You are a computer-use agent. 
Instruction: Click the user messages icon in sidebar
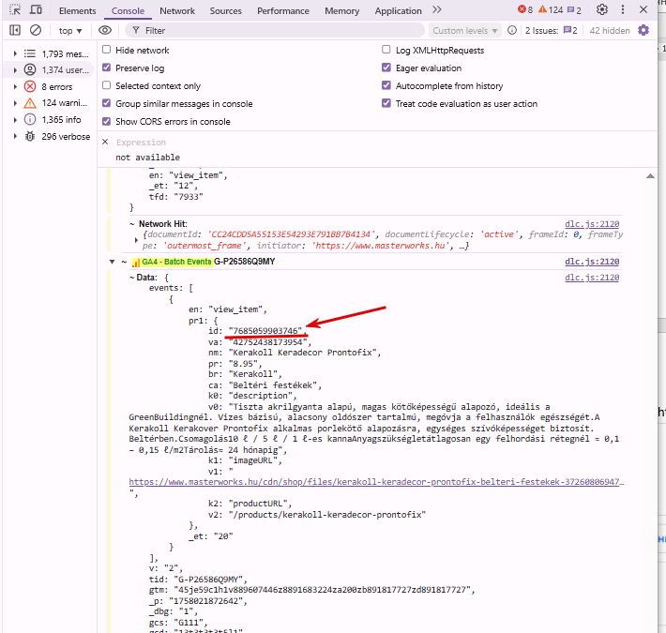pos(30,69)
